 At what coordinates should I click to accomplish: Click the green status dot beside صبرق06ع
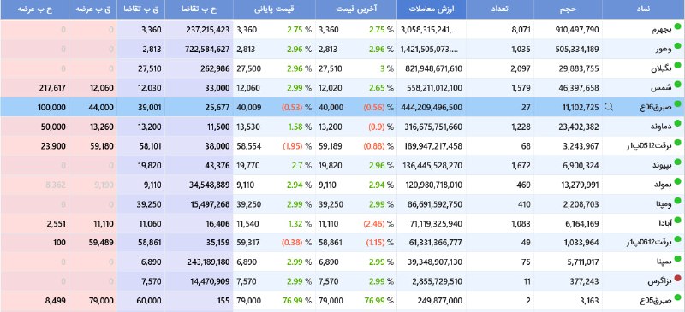(677, 103)
